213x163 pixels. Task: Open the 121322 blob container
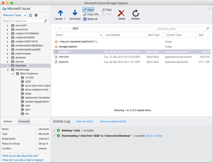tap(29, 78)
